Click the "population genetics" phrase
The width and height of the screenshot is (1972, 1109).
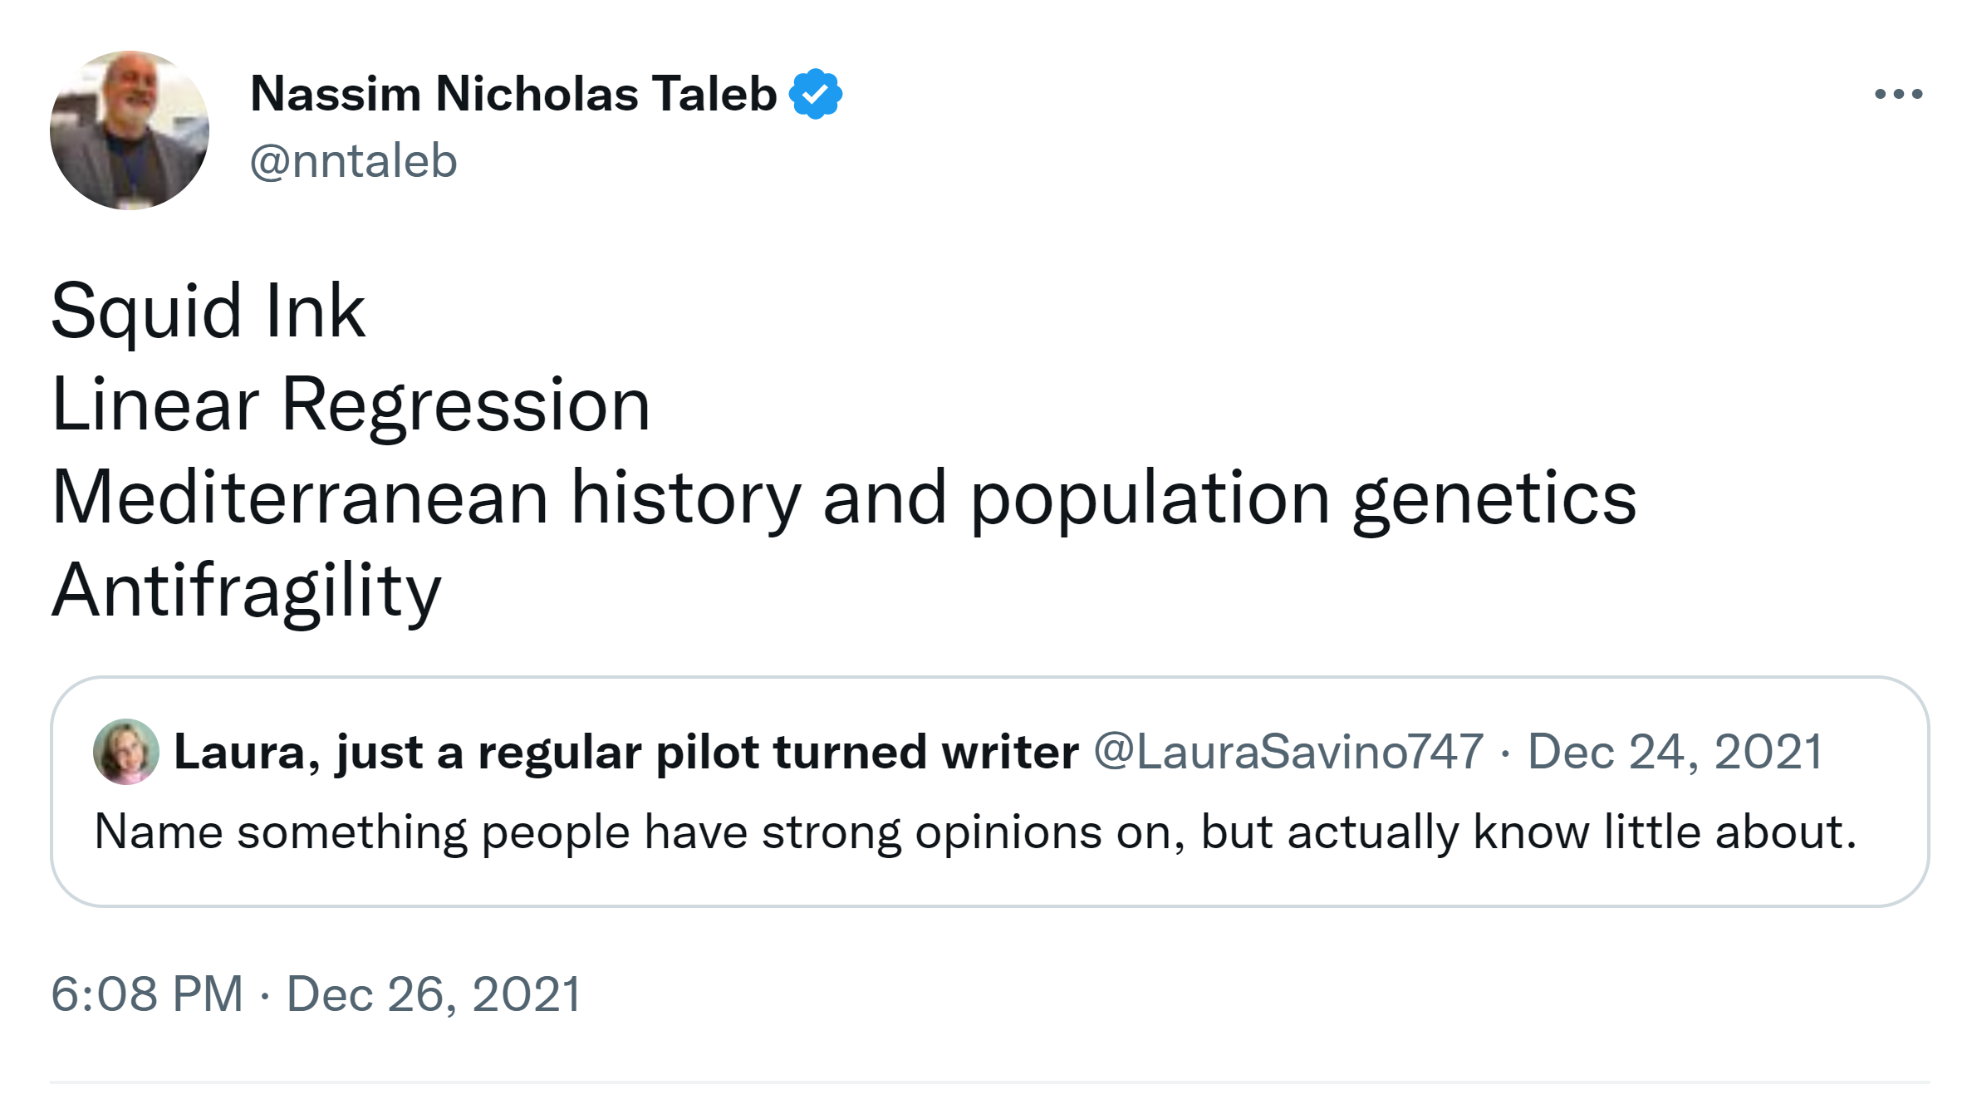[x=1302, y=498]
